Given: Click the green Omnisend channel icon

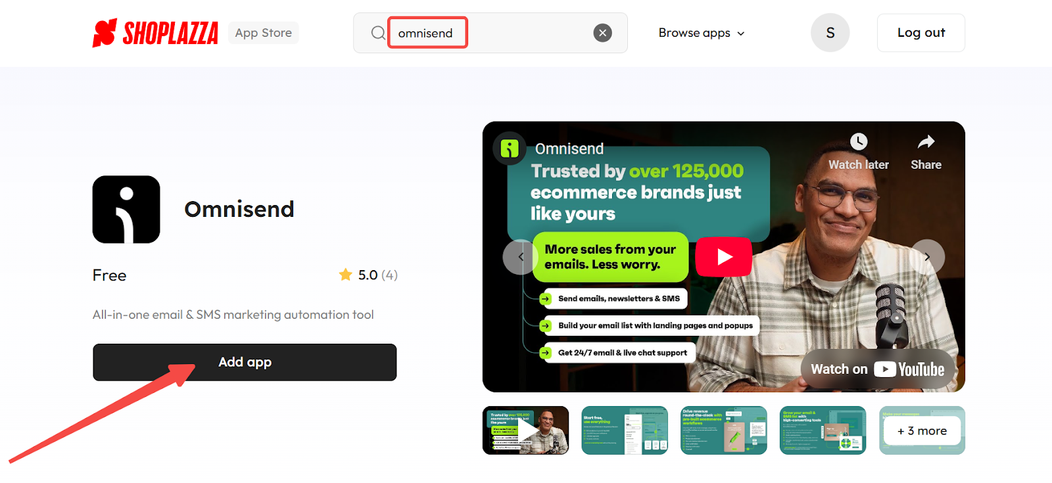Looking at the screenshot, I should pyautogui.click(x=510, y=149).
